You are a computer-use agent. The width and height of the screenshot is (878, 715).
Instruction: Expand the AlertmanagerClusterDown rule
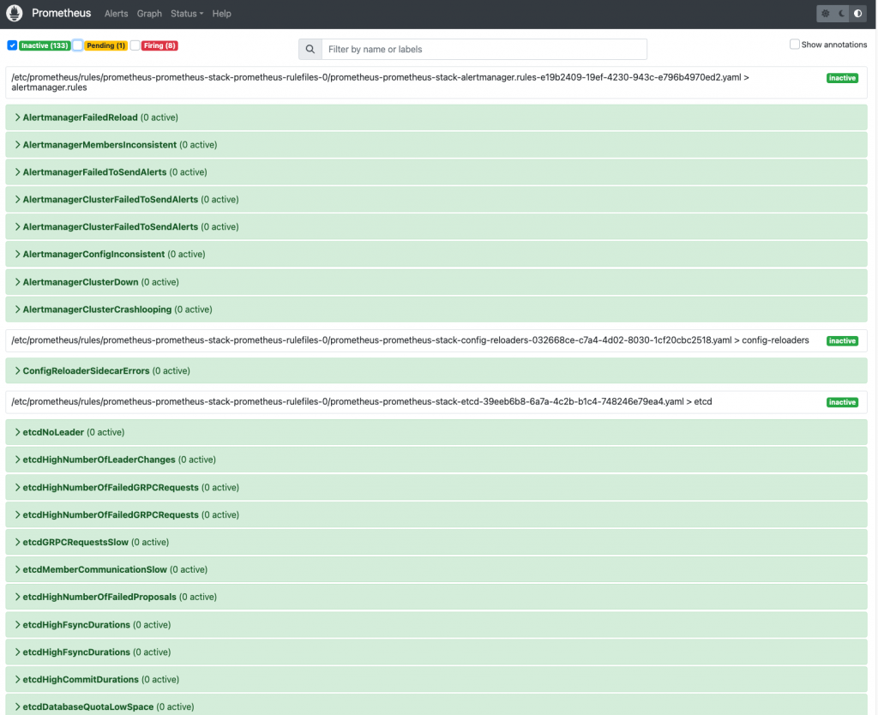(436, 282)
